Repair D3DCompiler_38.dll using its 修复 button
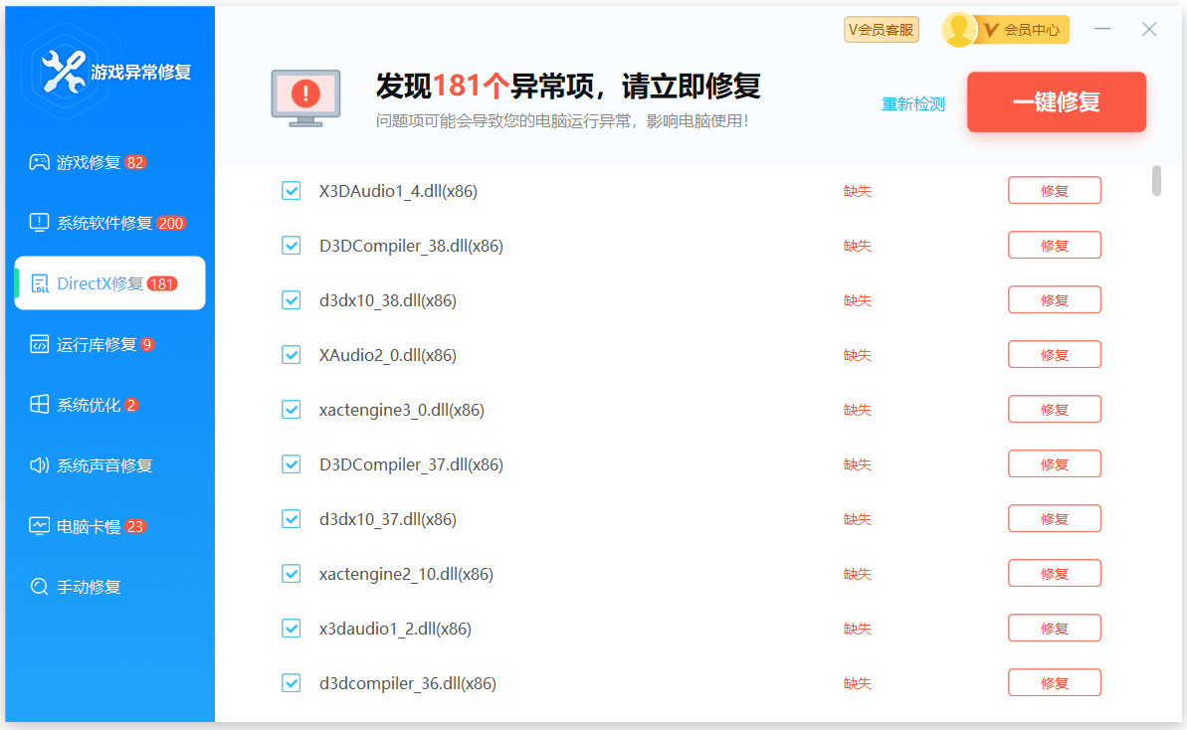Screen dimensions: 1187x730 tap(1054, 245)
